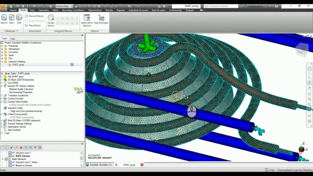Expand the Spiral project folder

click(x=2, y=55)
